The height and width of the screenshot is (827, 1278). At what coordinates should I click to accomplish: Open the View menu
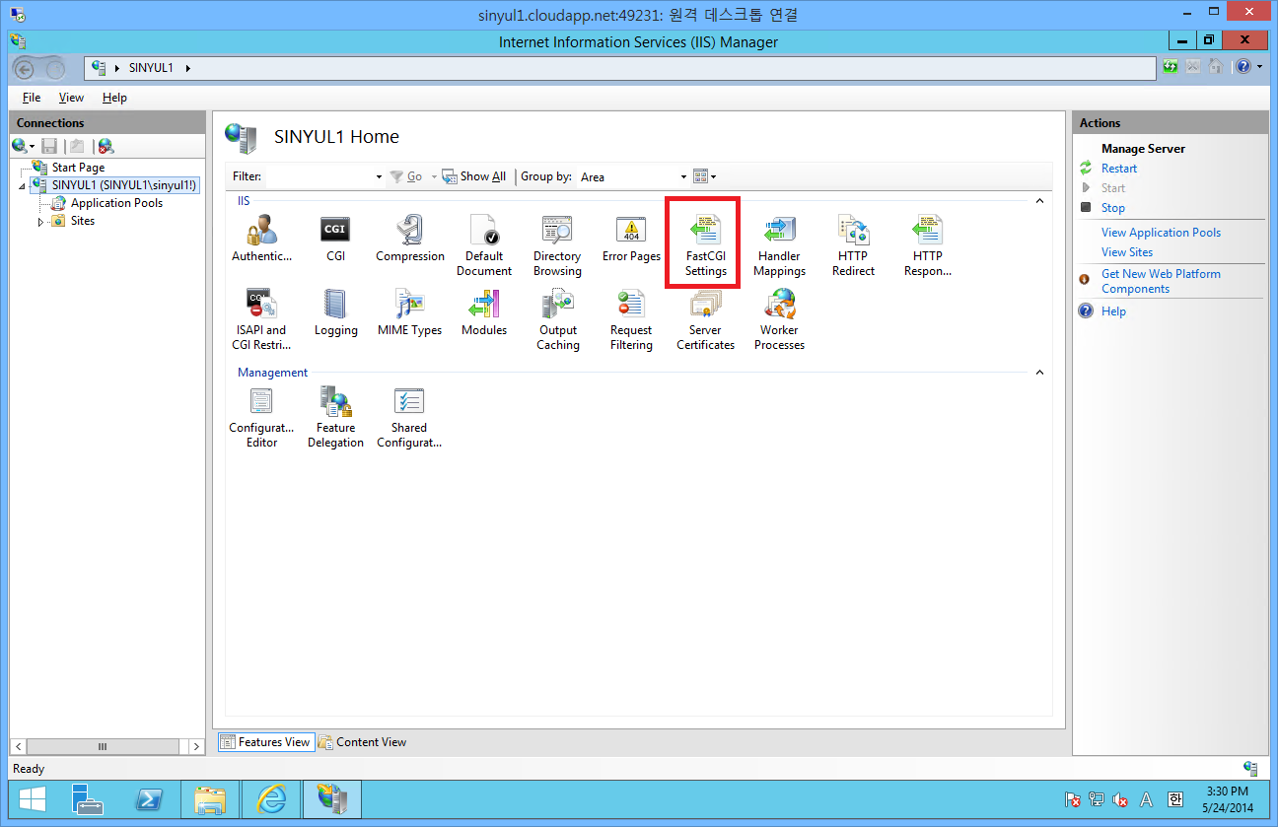pyautogui.click(x=71, y=98)
